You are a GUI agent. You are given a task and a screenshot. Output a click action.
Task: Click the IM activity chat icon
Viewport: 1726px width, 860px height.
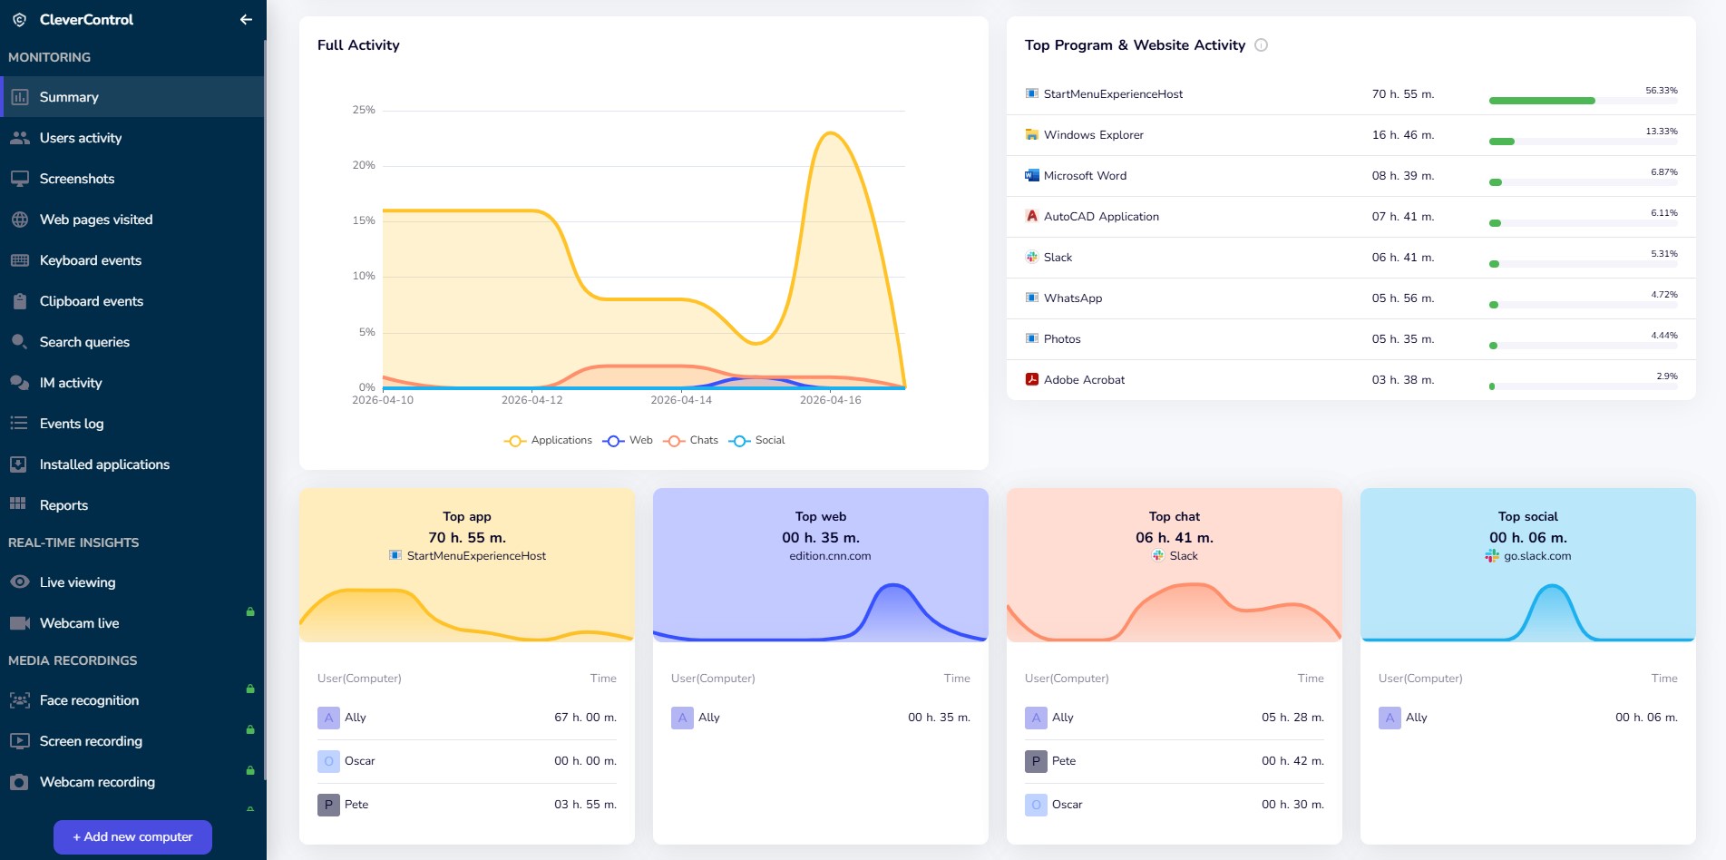tap(19, 383)
